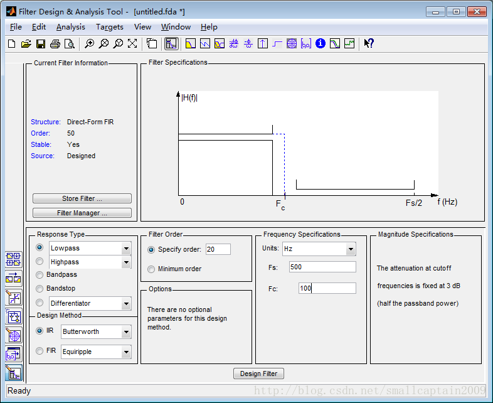Expand the Highpass dropdown list

pos(126,262)
